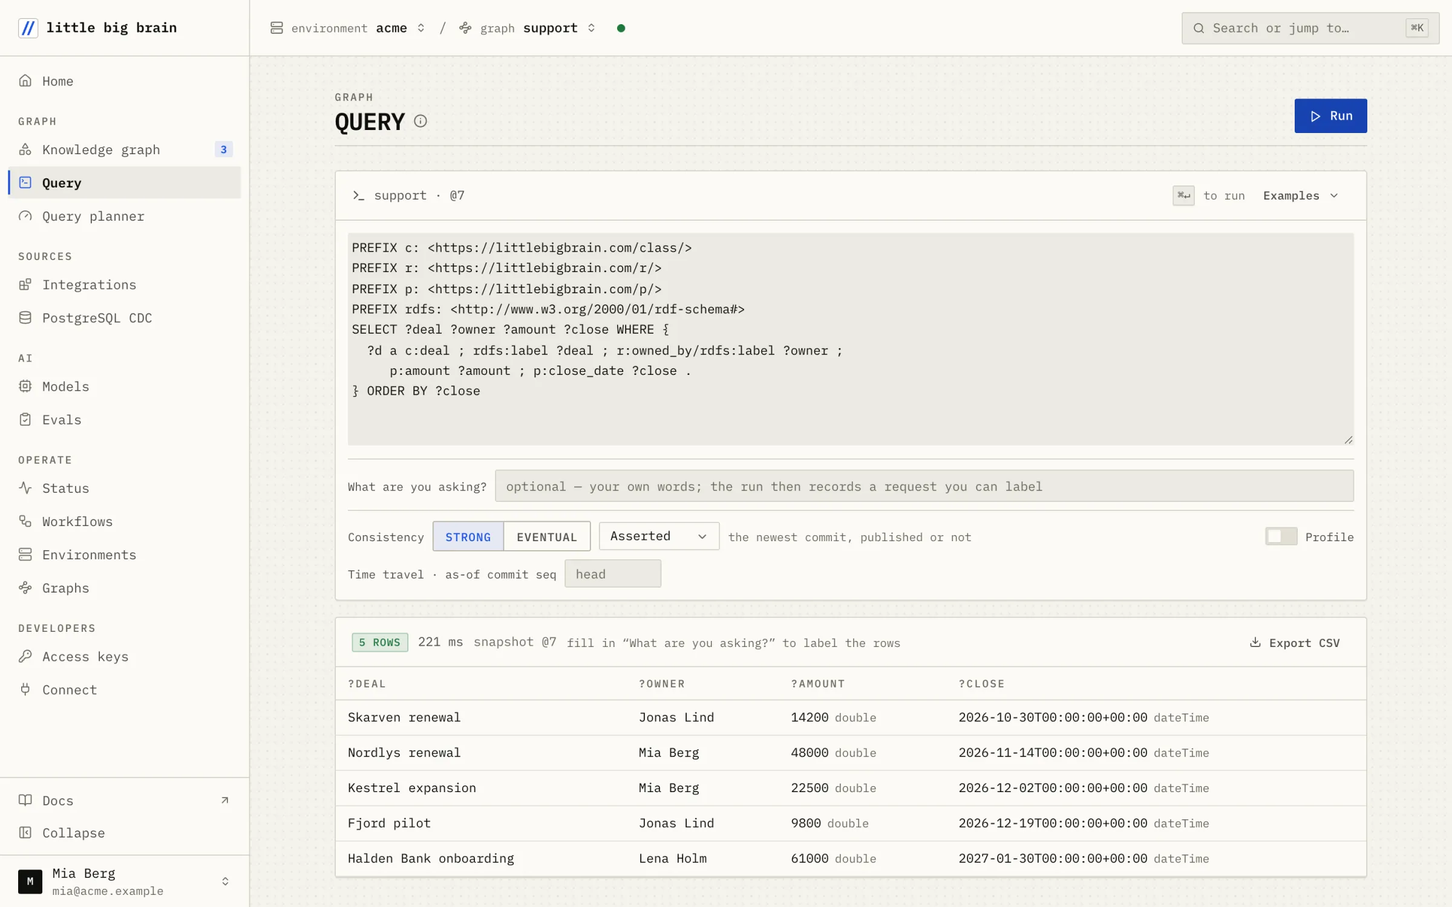Click the terminal prompt icon before support
This screenshot has width=1452, height=907.
click(x=358, y=195)
